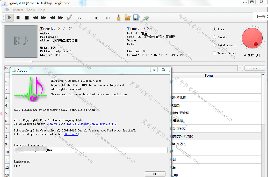268x177 pixels.
Task: Click the HQPlayer logo in About dialog
Action: (x=30, y=89)
